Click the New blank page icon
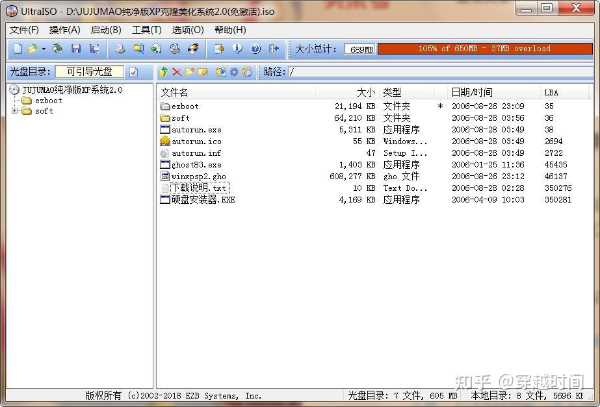 pos(18,49)
